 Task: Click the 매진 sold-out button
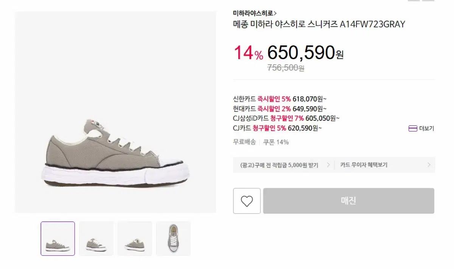point(348,201)
